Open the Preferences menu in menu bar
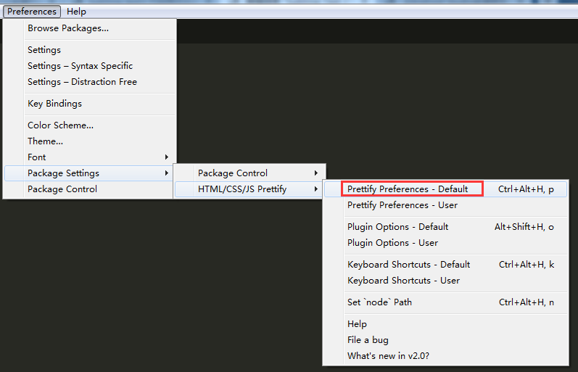This screenshot has width=578, height=372. point(32,12)
